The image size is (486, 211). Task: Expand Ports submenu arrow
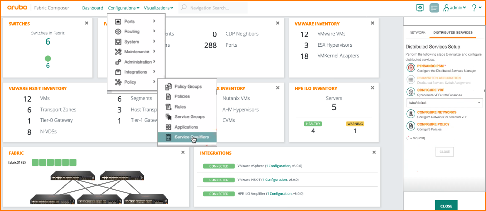pyautogui.click(x=154, y=21)
